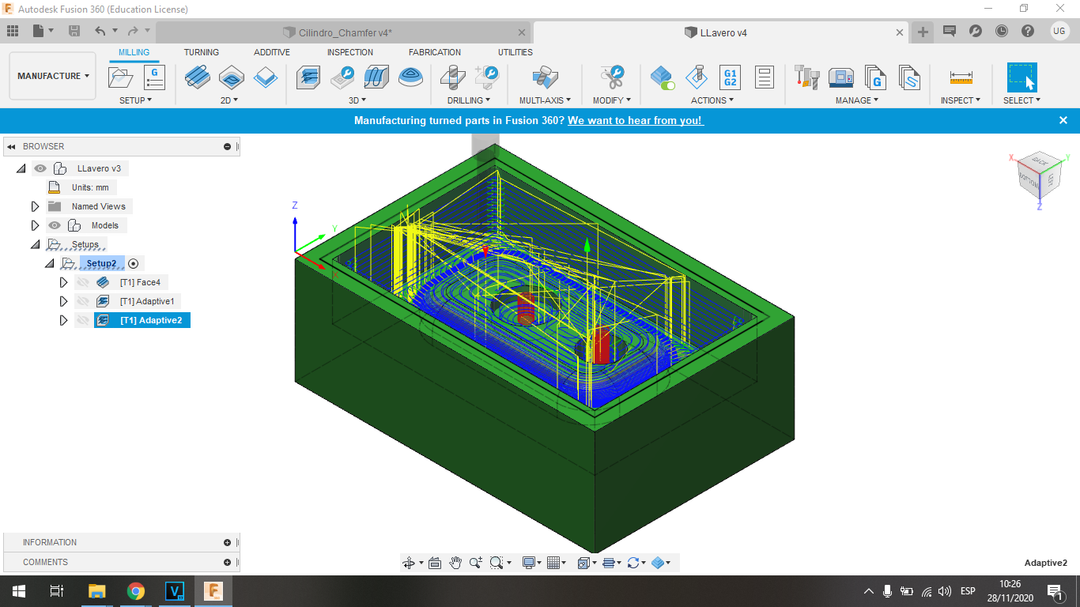
Task: Follow the 'We want to hear from you!' link
Action: coord(635,120)
